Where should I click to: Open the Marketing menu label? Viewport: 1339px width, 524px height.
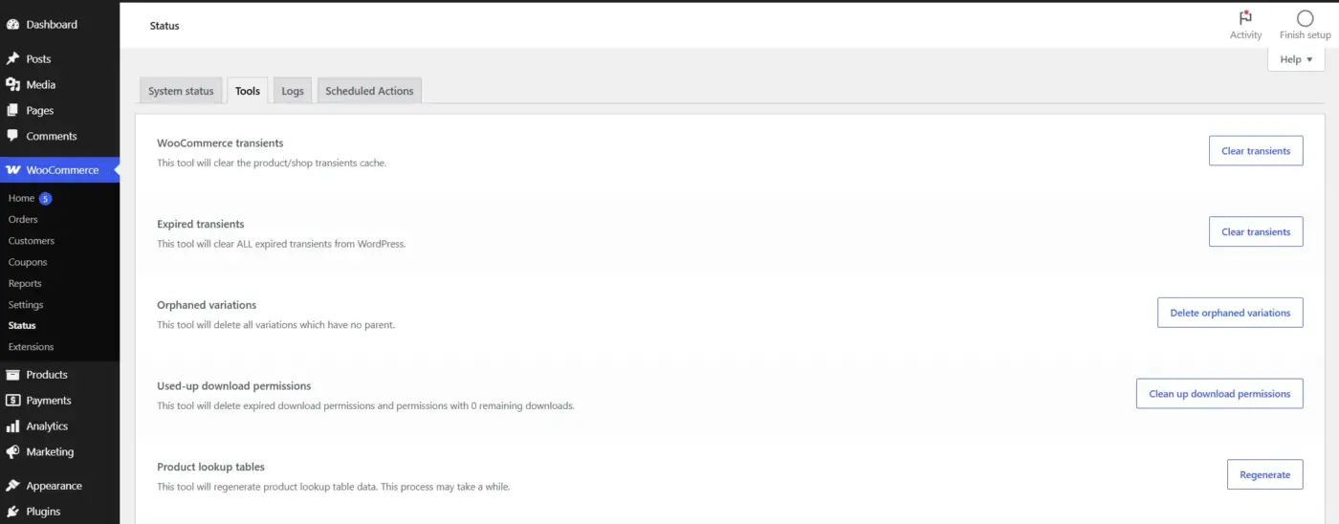coord(50,451)
